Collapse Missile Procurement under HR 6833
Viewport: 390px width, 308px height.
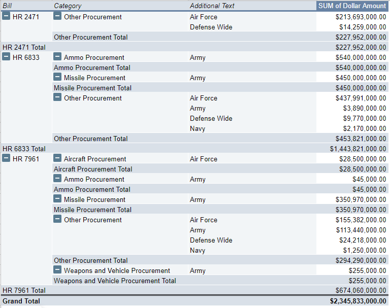click(x=57, y=77)
